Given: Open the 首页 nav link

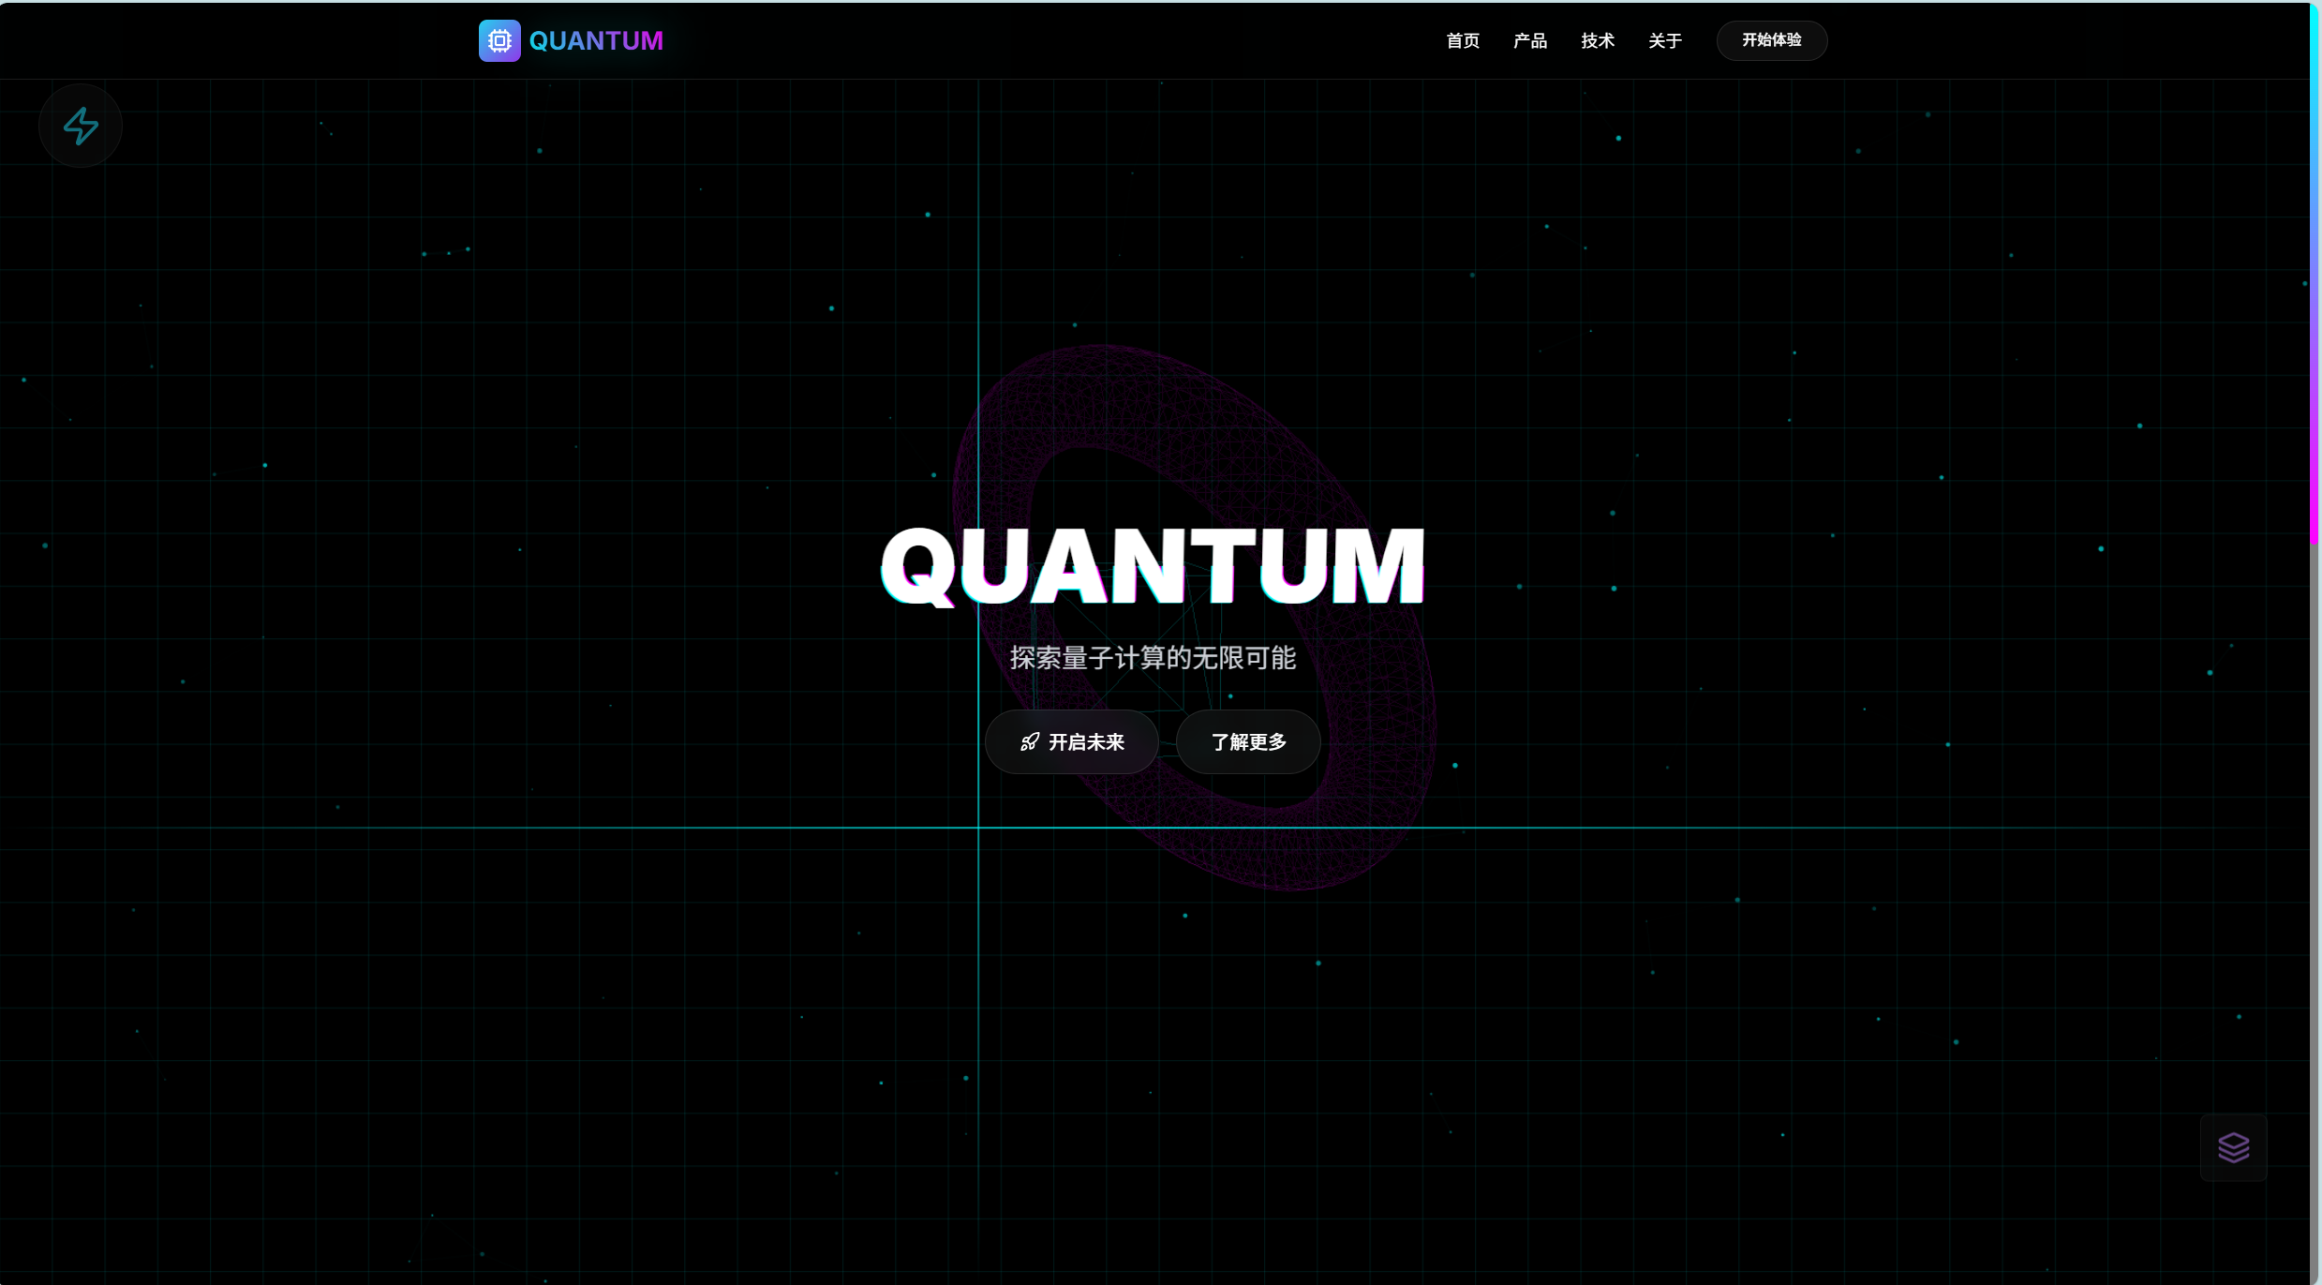Looking at the screenshot, I should (x=1463, y=40).
